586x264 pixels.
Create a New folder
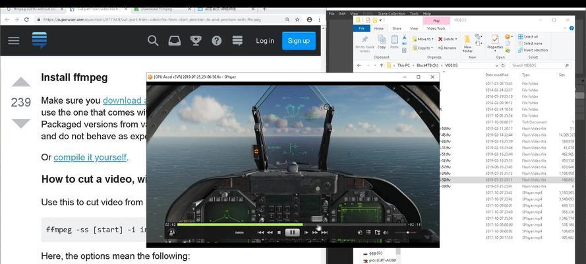click(467, 44)
